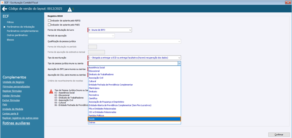
Task: Open Parâmetros de tributação in sidebar
Action: coord(20,27)
